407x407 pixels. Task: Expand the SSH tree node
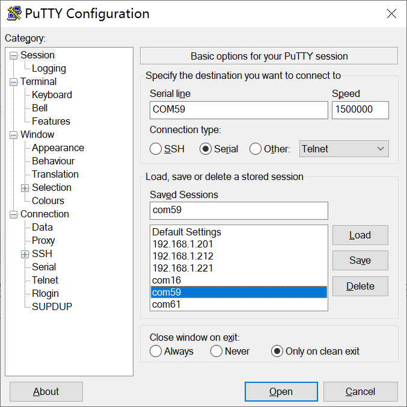coord(25,254)
